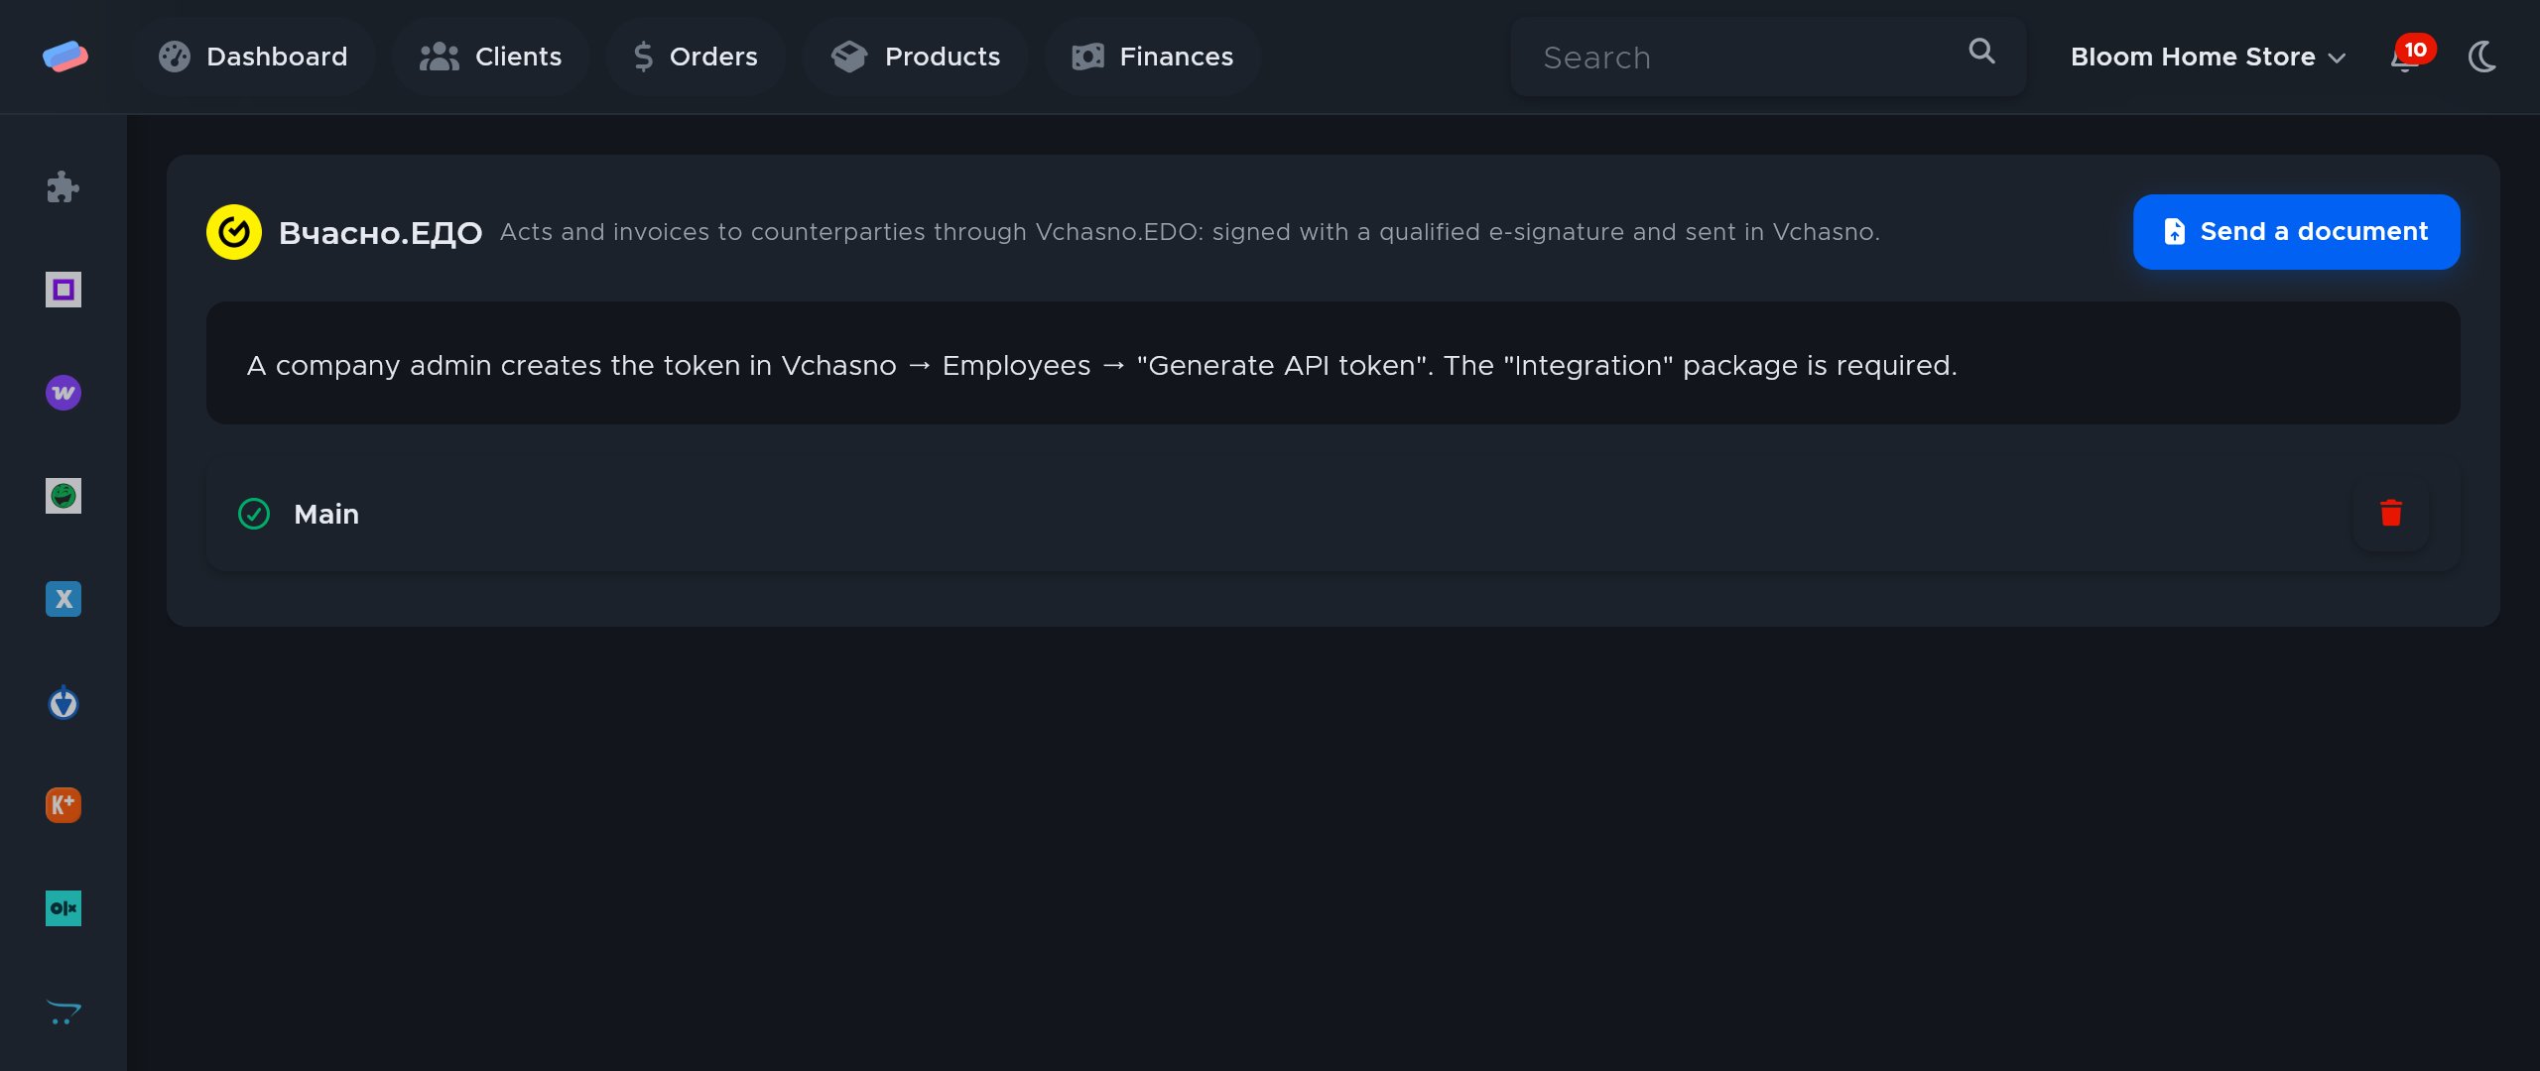Click the app logo in top-left corner
Viewport: 2540px width, 1071px height.
(65, 57)
